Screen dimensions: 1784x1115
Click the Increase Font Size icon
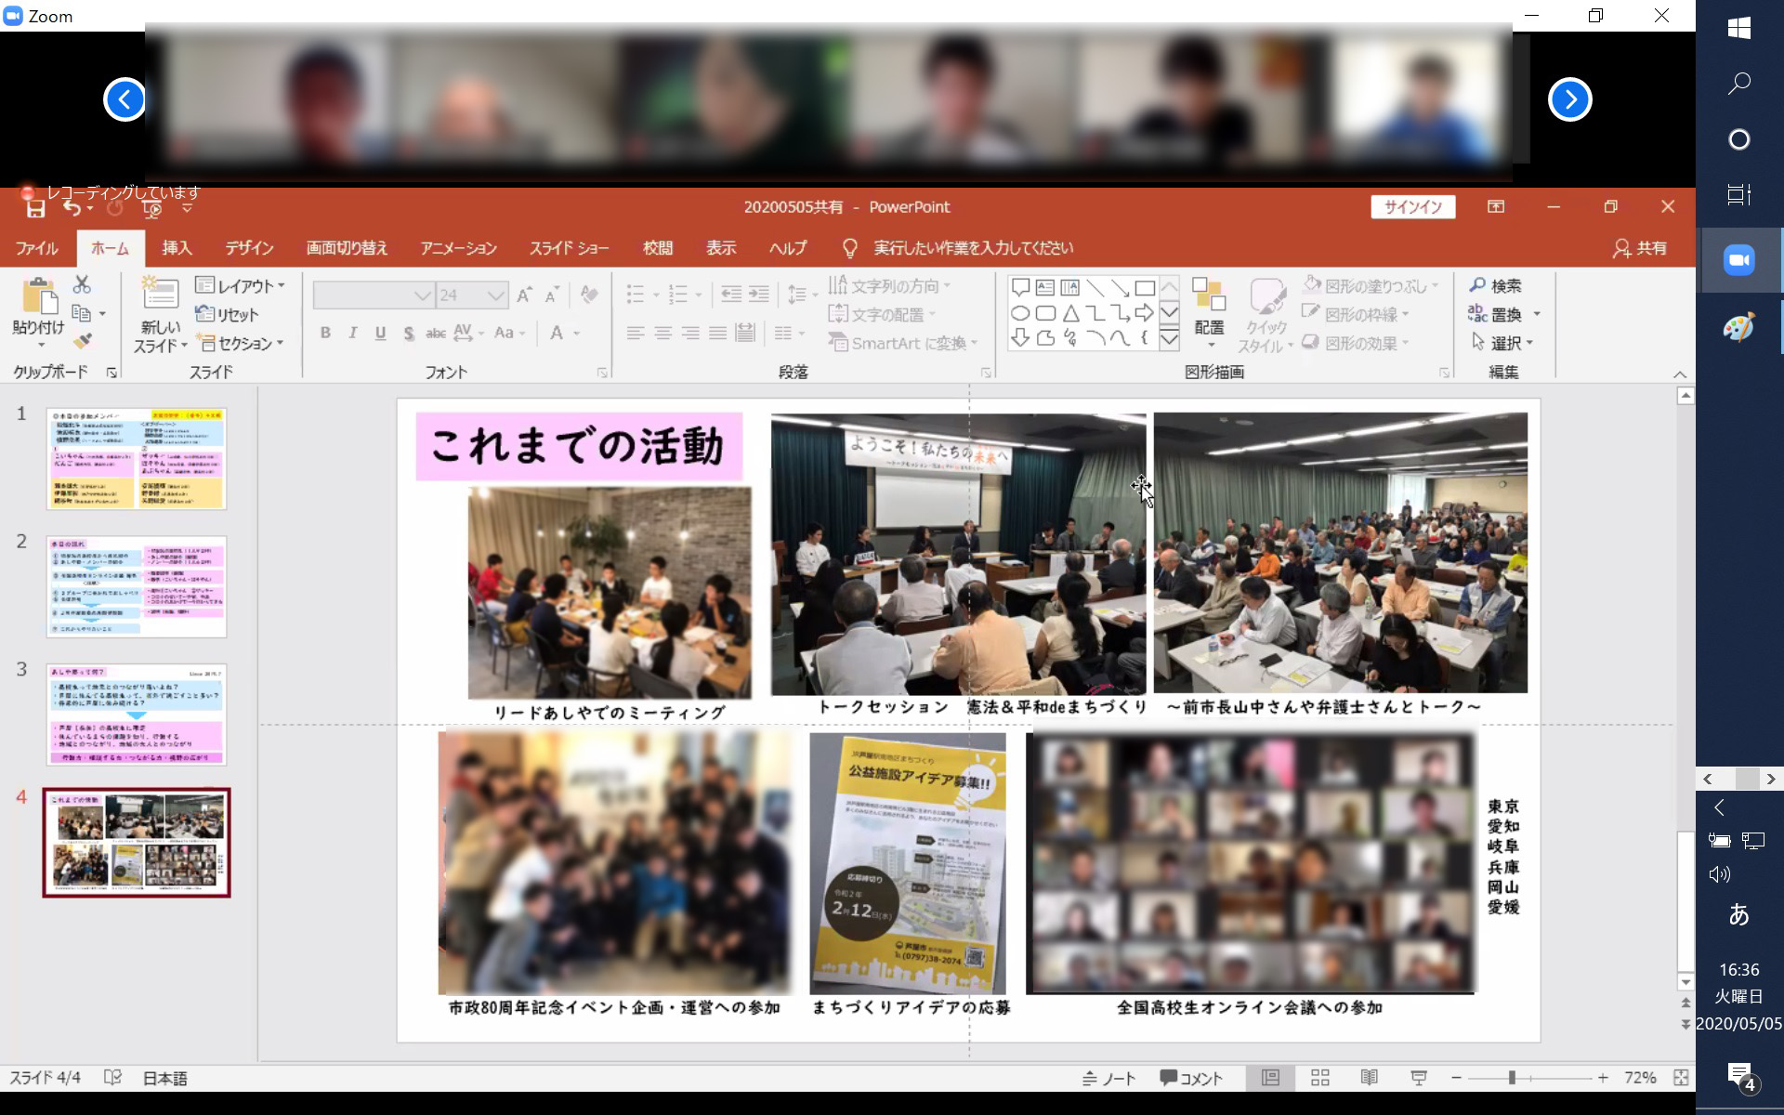pos(524,295)
